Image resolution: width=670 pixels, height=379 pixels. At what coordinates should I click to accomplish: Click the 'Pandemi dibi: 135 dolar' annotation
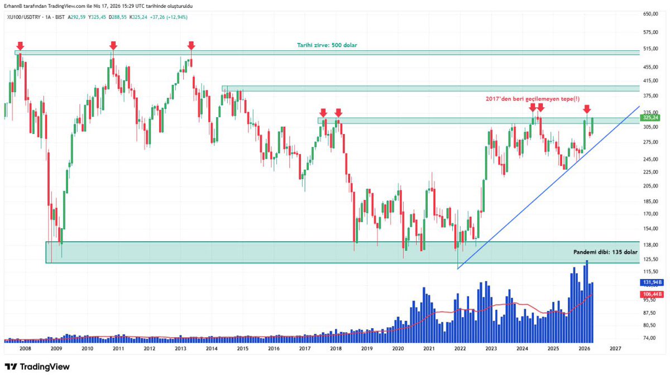(605, 252)
